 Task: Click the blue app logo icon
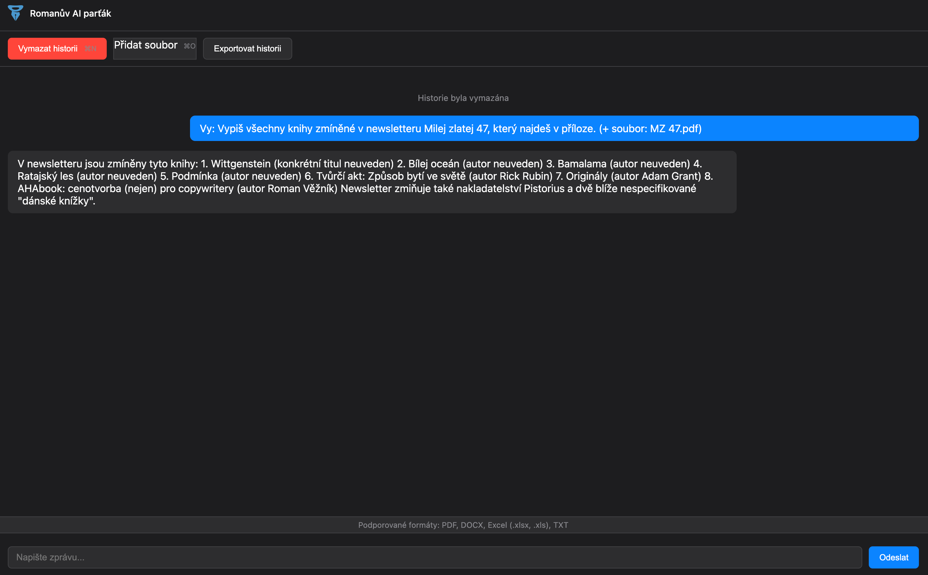pyautogui.click(x=16, y=13)
